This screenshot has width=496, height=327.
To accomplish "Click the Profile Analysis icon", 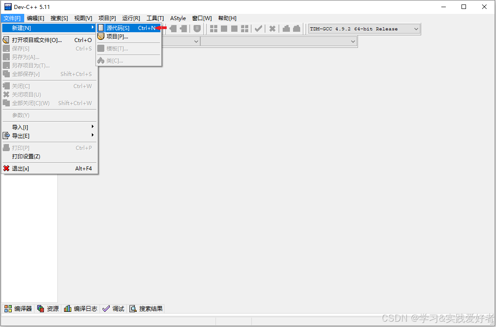I will coord(286,28).
